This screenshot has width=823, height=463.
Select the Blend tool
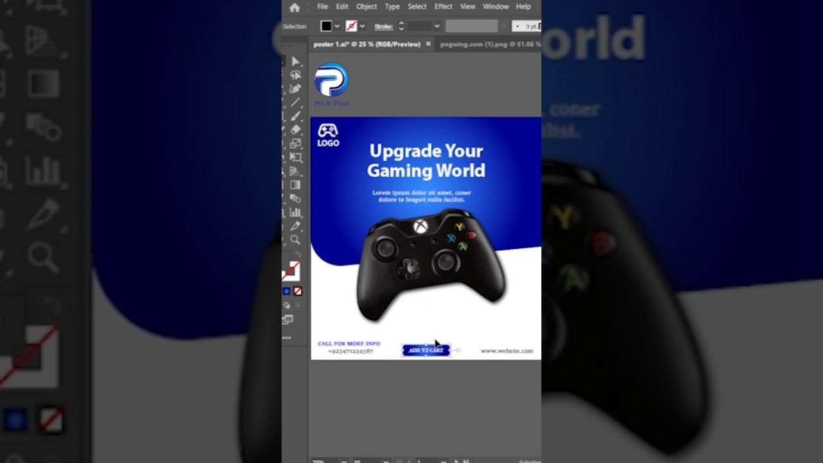point(296,199)
